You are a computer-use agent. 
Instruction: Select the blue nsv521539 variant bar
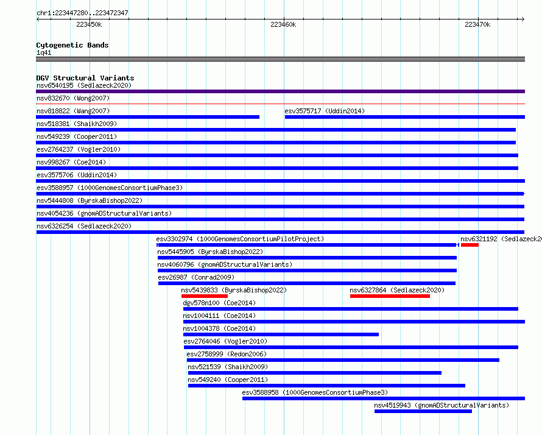pos(315,373)
